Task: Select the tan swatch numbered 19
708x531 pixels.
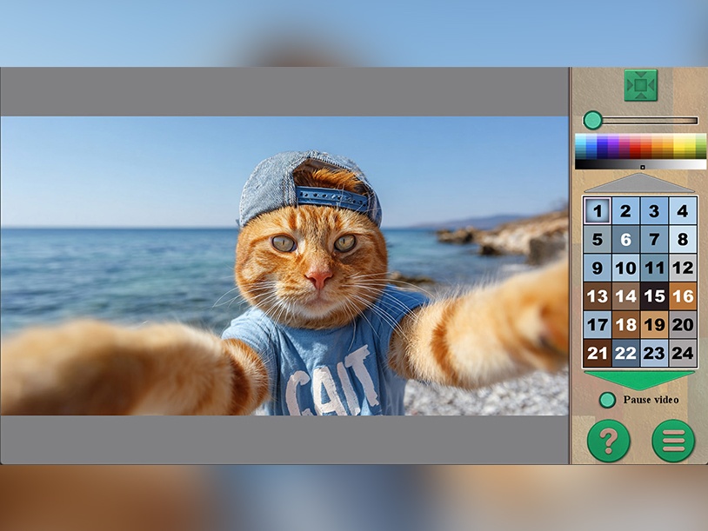Action: (654, 324)
